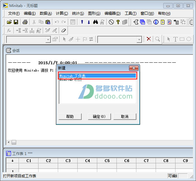Click the 取消 button
The height and width of the screenshot is (181, 196).
pos(125,117)
